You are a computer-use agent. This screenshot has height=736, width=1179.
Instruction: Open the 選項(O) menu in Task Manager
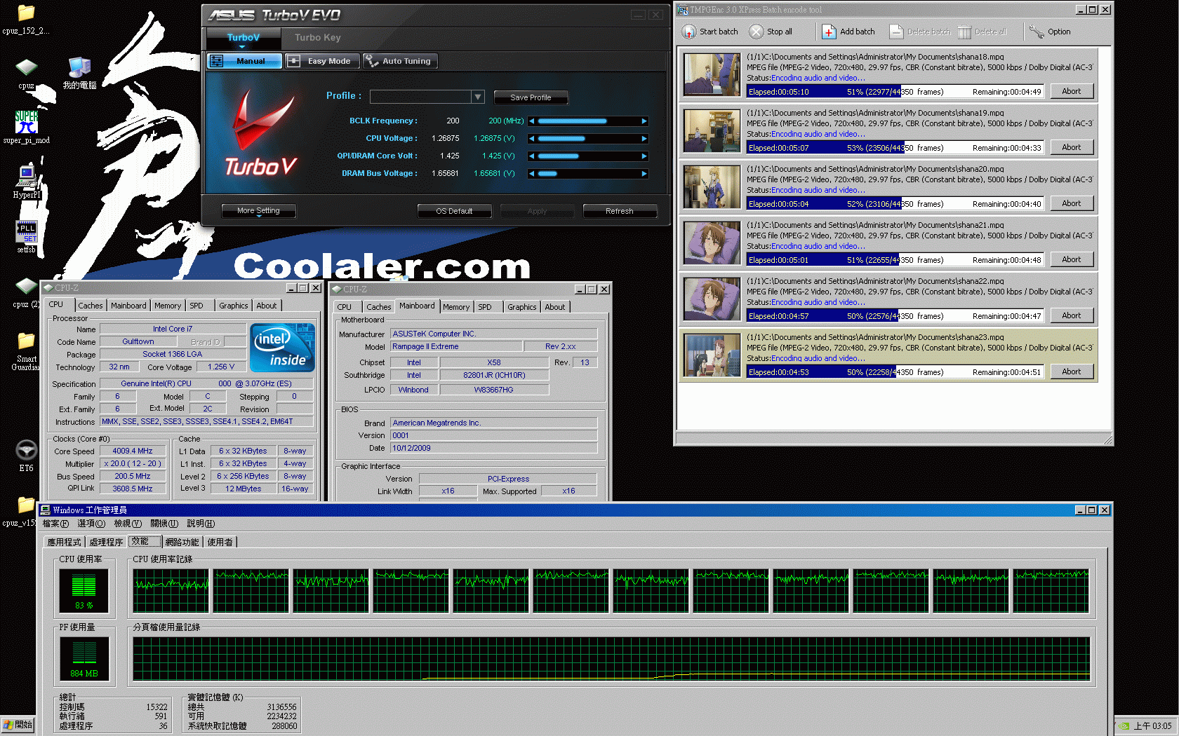(91, 524)
